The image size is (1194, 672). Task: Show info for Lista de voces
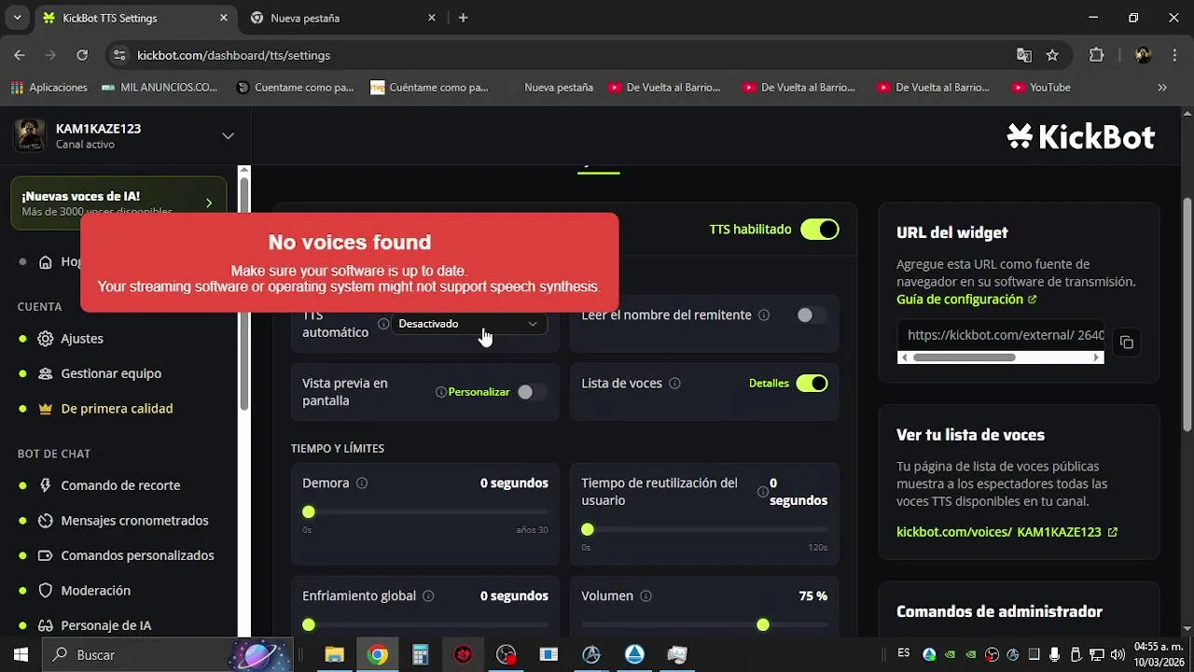click(x=674, y=384)
